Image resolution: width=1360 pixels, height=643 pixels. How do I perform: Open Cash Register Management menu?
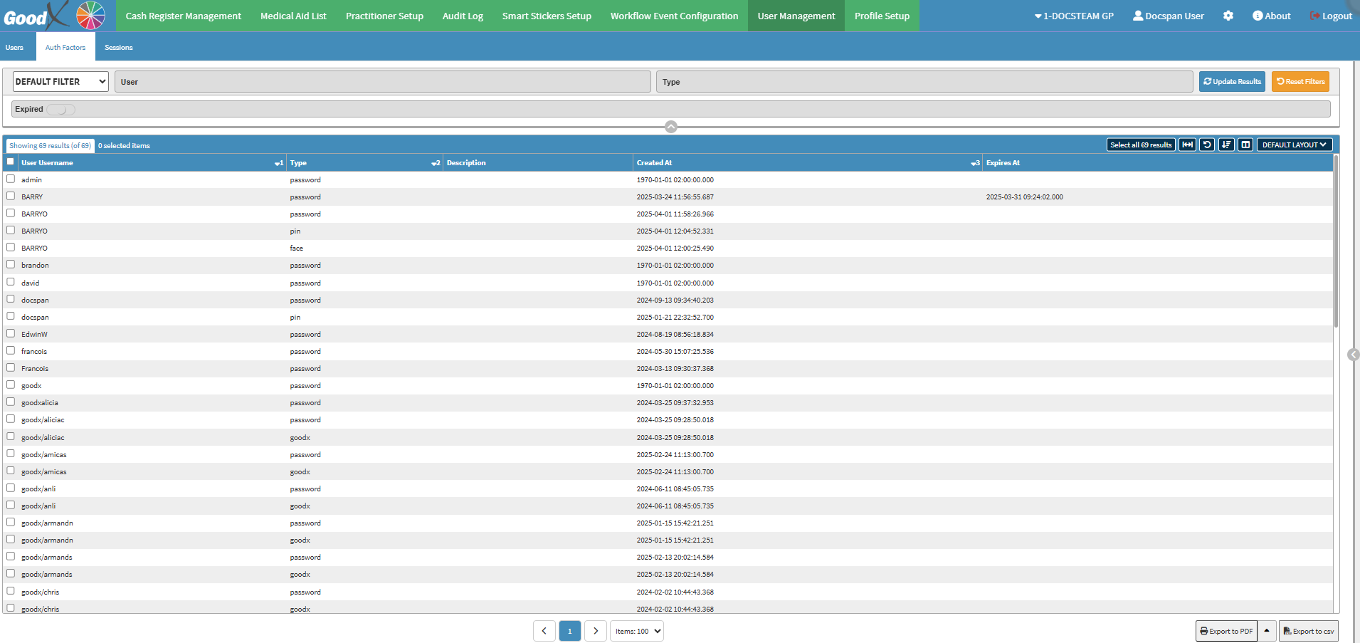point(184,16)
